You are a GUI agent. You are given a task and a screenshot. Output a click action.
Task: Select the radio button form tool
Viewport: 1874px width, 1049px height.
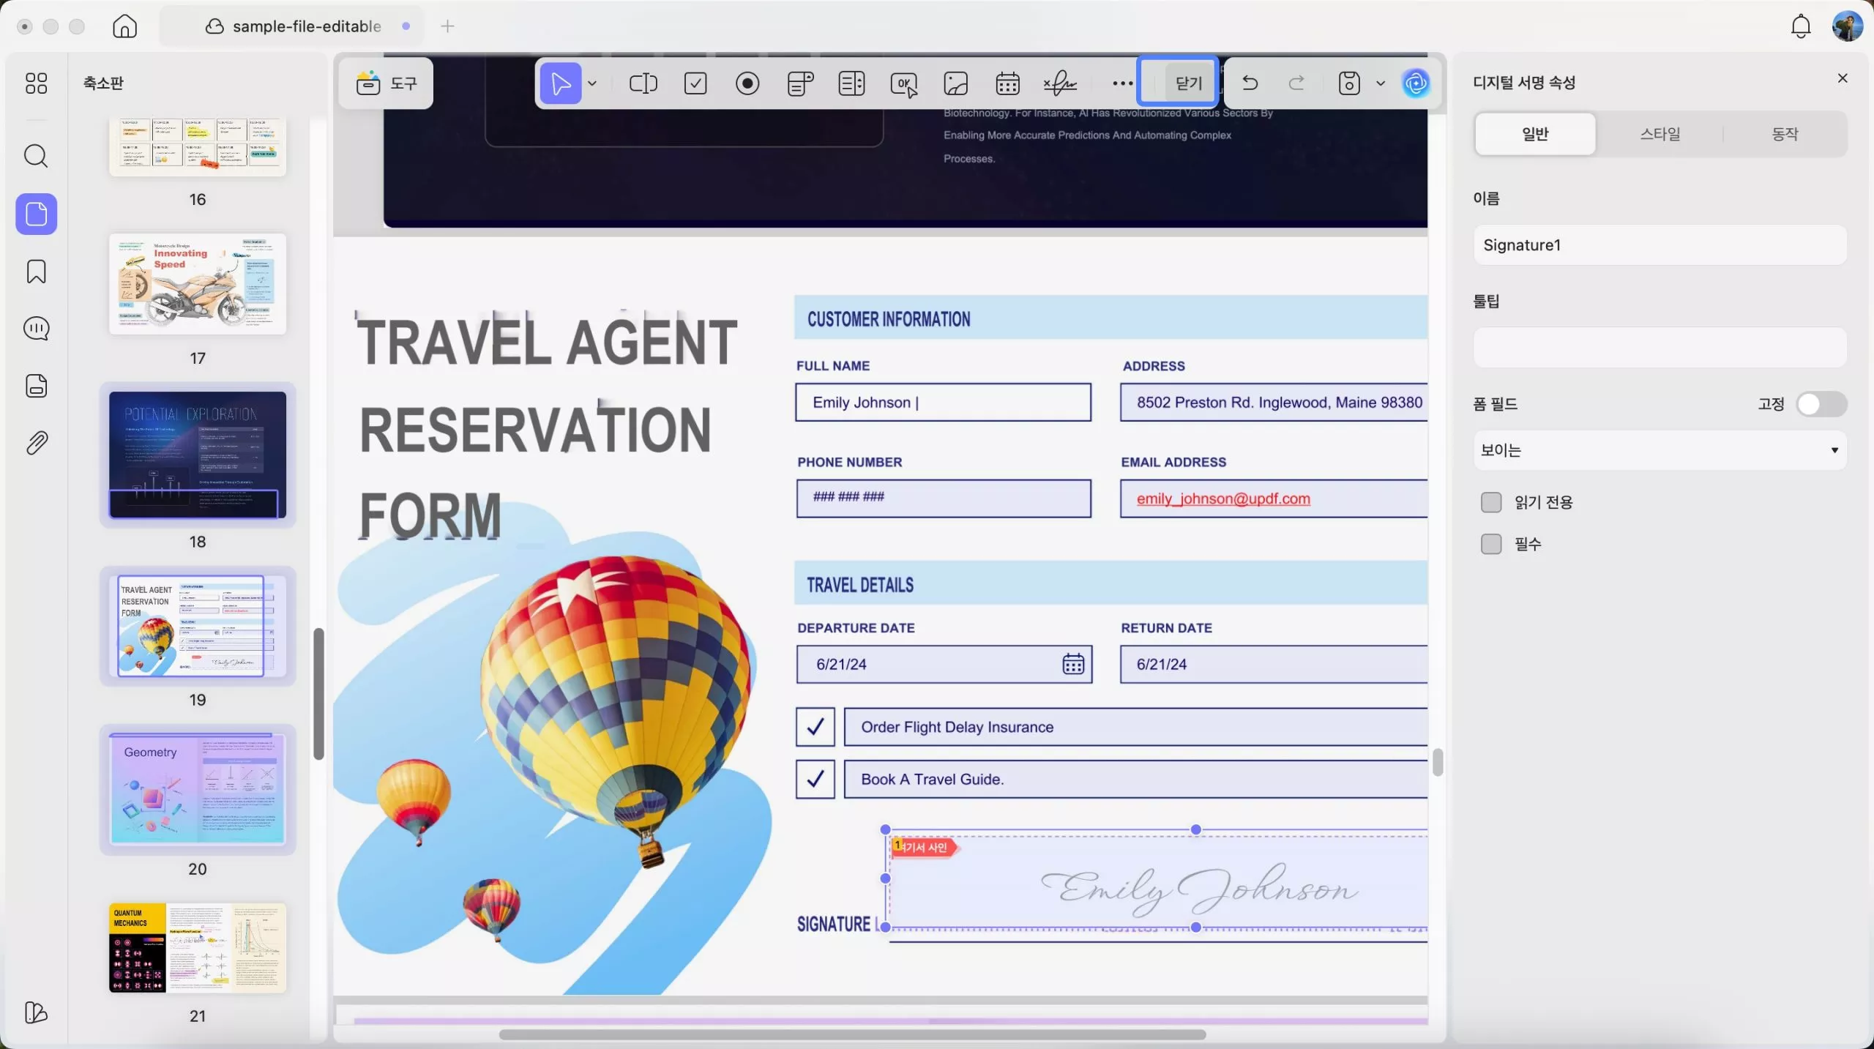747,83
